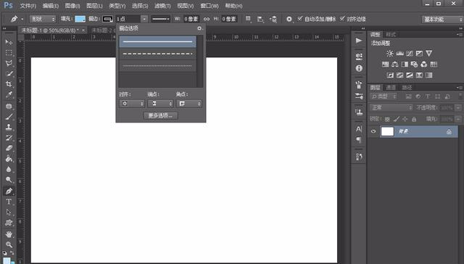Screen dimensions: 464x264
Task: Add a Brightness/Contrast adjustment
Action: 390,53
